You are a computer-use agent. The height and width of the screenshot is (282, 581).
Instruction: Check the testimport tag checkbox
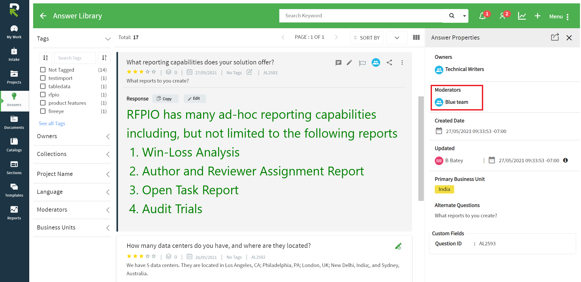point(43,78)
